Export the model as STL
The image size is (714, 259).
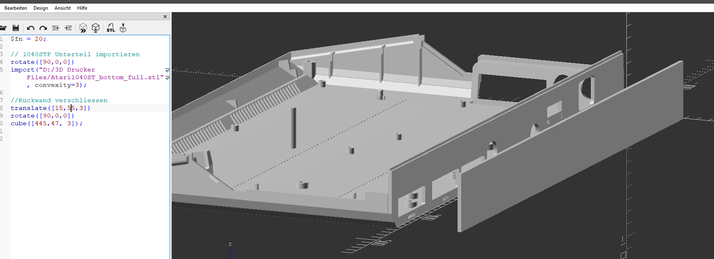[x=111, y=28]
